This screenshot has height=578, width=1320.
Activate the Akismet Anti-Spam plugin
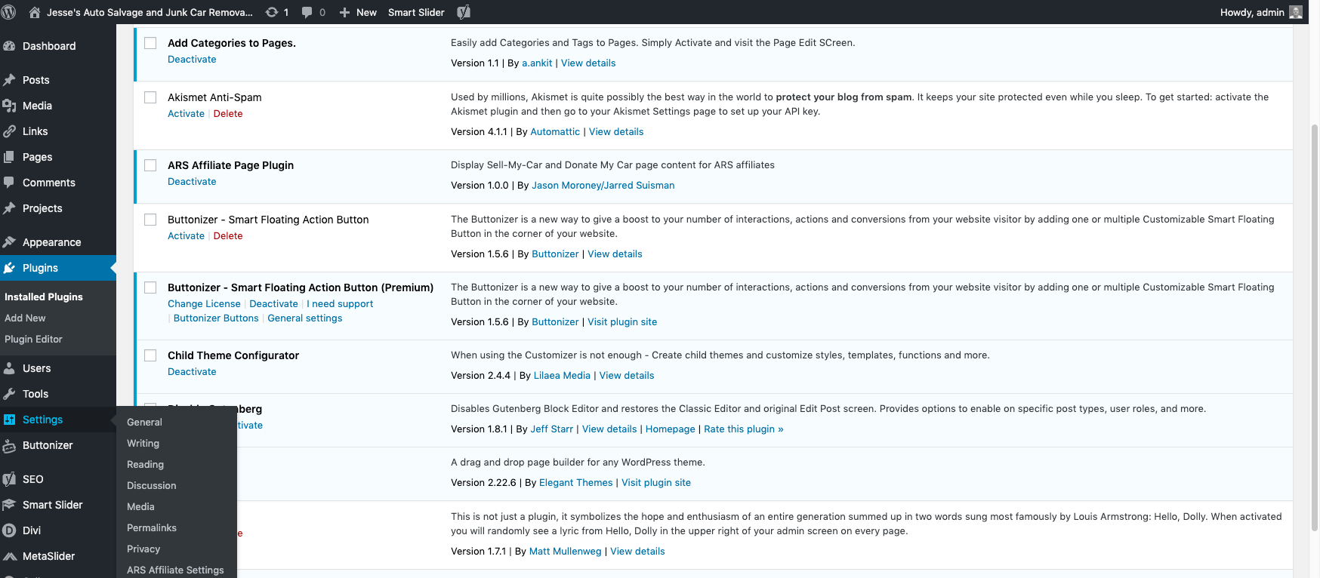(186, 114)
